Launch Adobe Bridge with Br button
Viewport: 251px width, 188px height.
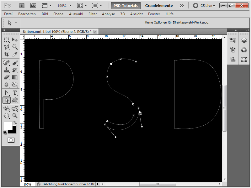(22, 6)
